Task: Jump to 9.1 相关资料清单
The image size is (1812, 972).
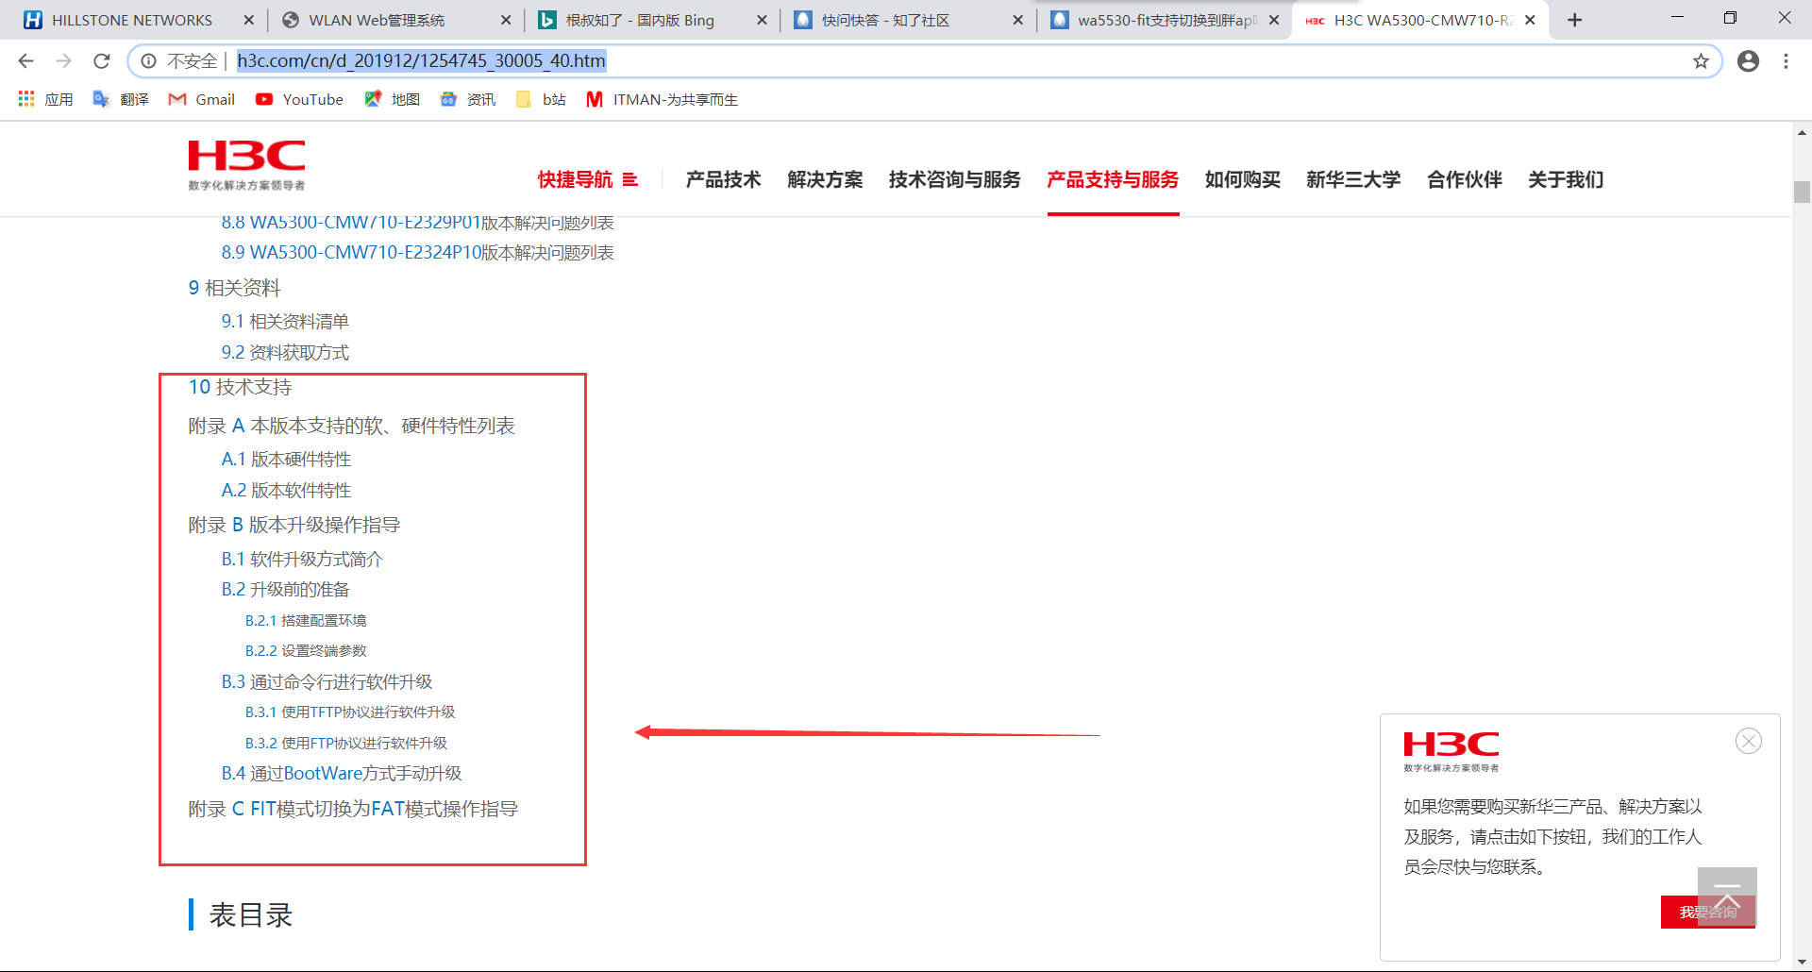Action: coord(285,322)
